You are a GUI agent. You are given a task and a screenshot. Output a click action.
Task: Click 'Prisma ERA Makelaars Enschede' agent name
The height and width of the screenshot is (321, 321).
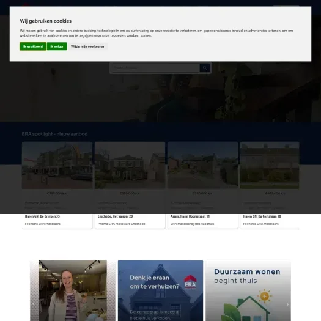click(122, 224)
